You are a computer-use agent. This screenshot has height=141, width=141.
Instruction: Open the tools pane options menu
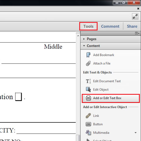(x=137, y=33)
